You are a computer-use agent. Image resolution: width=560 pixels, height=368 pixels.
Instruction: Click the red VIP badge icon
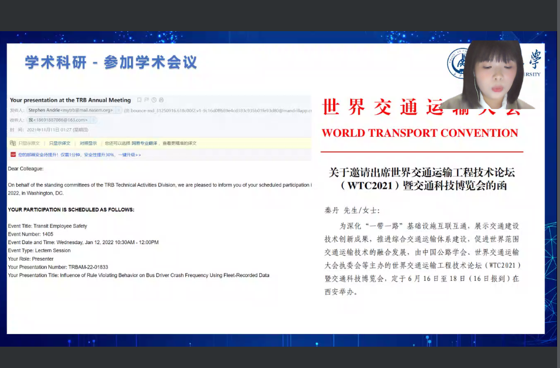coord(13,155)
